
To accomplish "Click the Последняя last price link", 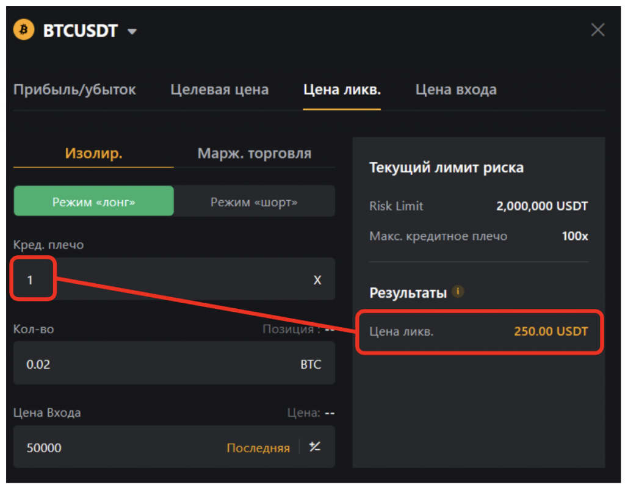I will click(258, 448).
